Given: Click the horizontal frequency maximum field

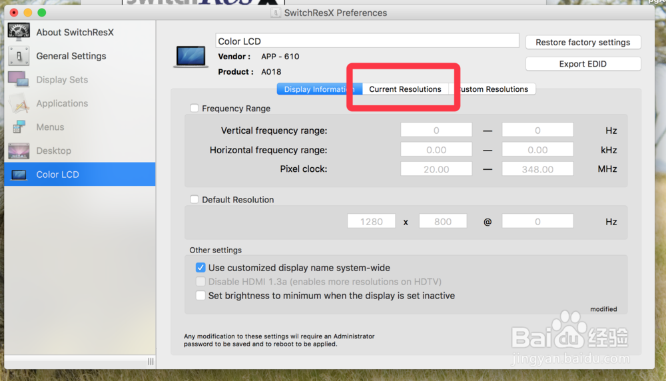Looking at the screenshot, I should [x=537, y=149].
